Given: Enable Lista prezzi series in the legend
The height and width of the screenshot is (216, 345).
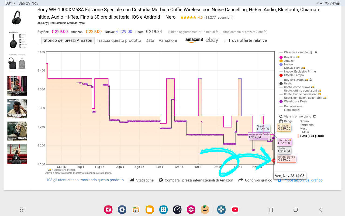Looking at the screenshot, I should click(x=289, y=110).
